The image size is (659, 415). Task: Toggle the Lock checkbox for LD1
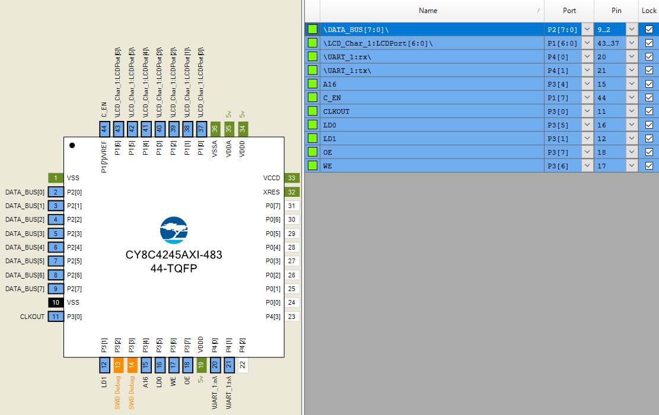[x=649, y=139]
